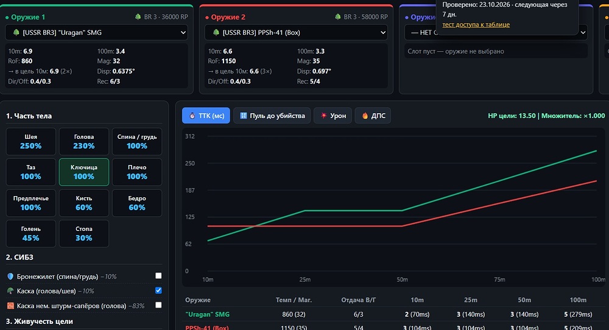Screen dimensions: 609x330
Task: Click the Uragan 100m cell 5 (279ms)
Action: coord(578,314)
